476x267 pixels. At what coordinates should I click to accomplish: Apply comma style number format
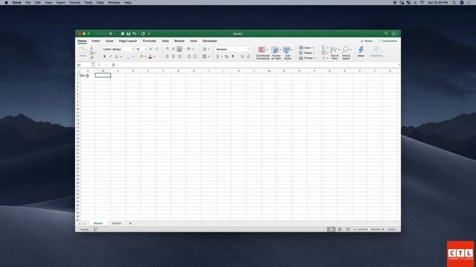233,56
